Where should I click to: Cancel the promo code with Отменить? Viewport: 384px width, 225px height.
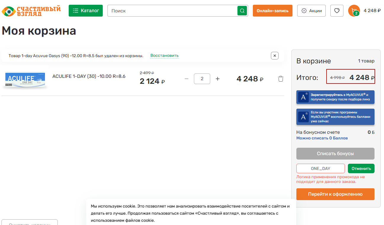point(361,168)
